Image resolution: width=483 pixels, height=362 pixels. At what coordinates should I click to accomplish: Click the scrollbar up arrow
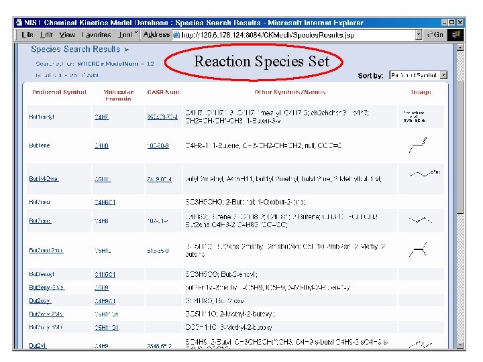click(460, 48)
